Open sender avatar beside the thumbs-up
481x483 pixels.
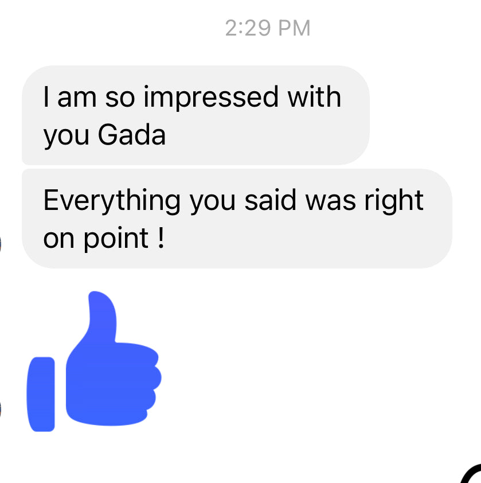pyautogui.click(x=1, y=410)
